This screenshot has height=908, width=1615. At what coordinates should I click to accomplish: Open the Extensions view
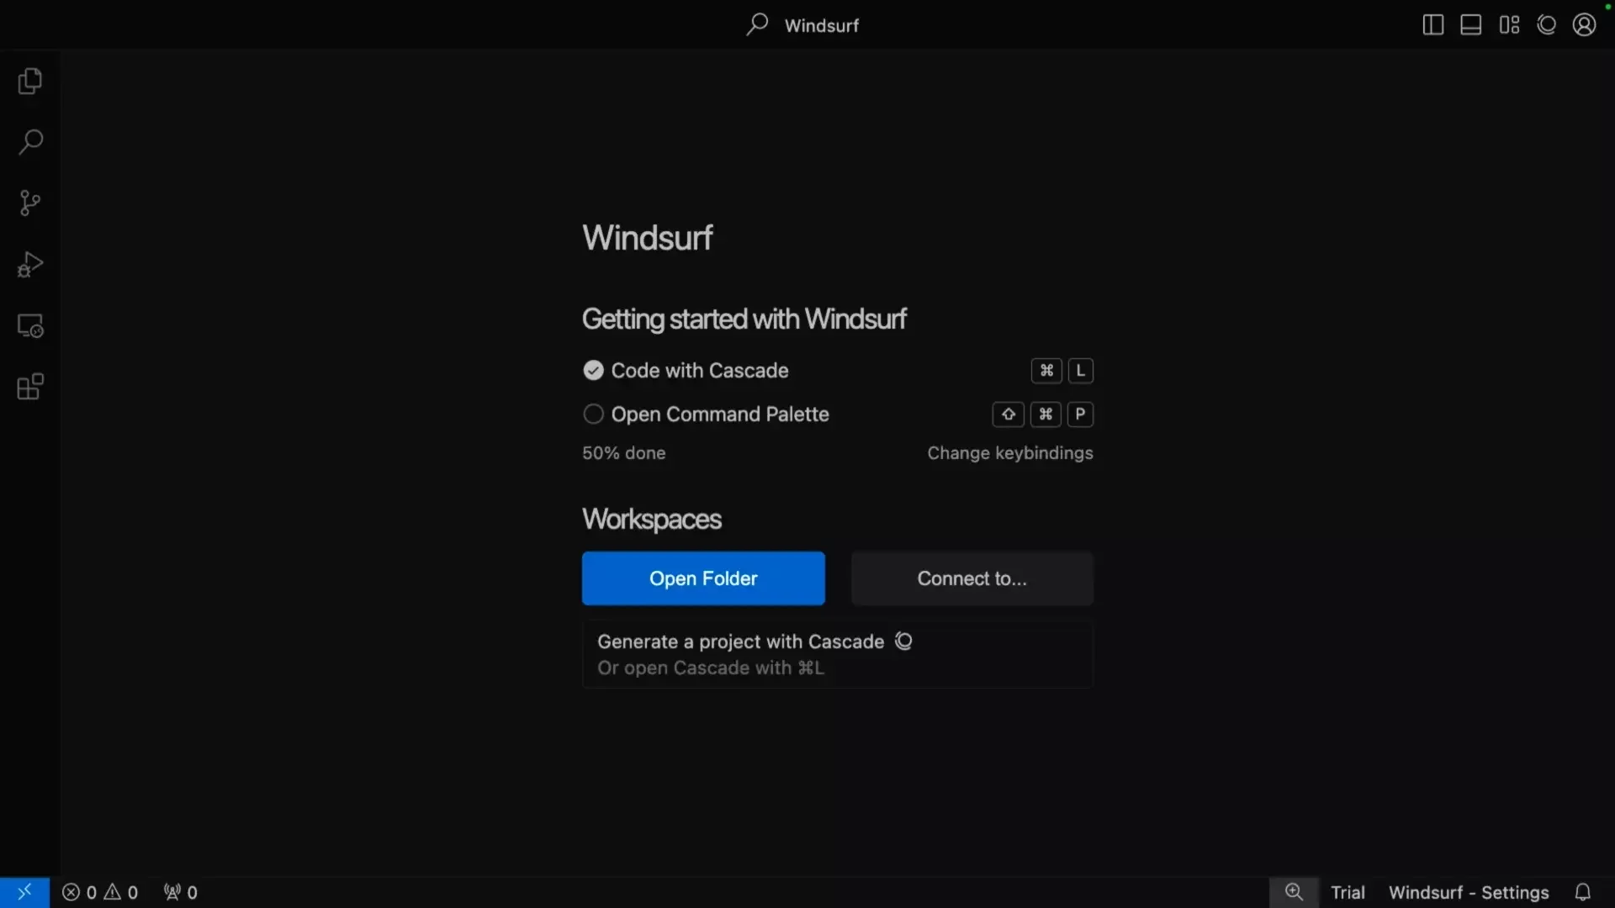pos(29,387)
